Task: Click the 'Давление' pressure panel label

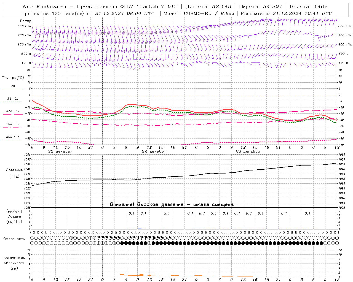Action: tap(14, 170)
